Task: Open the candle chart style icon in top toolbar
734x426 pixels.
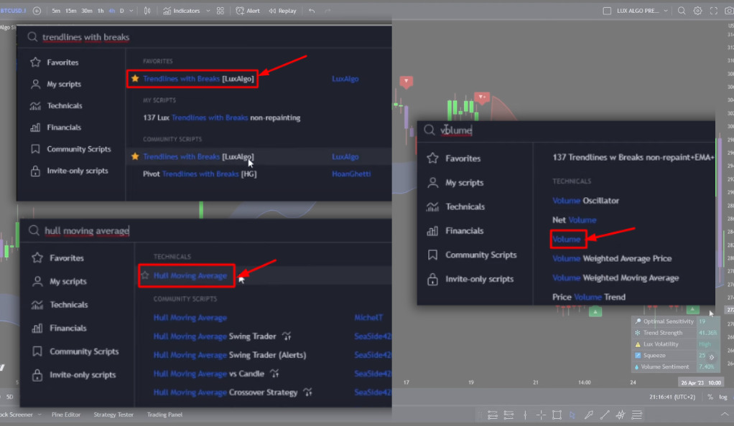Action: 147,11
